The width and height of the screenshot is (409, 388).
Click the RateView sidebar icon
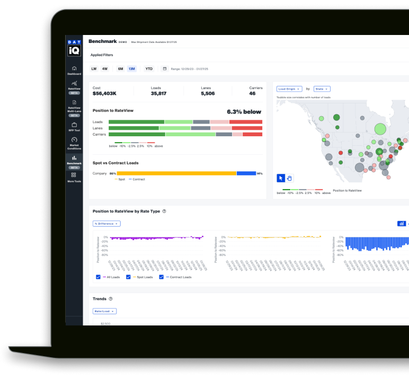[74, 84]
